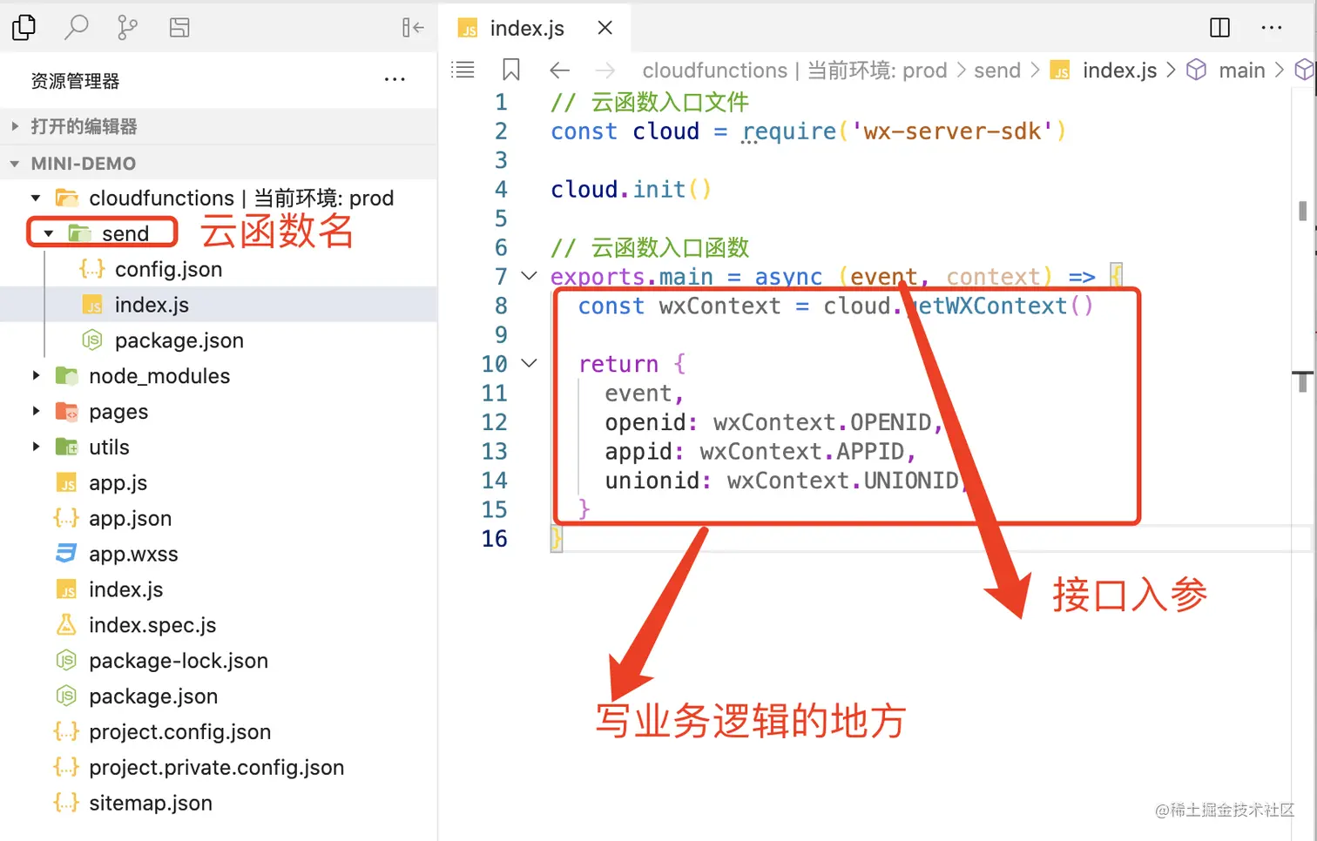Click the utils folder icon

[x=67, y=447]
